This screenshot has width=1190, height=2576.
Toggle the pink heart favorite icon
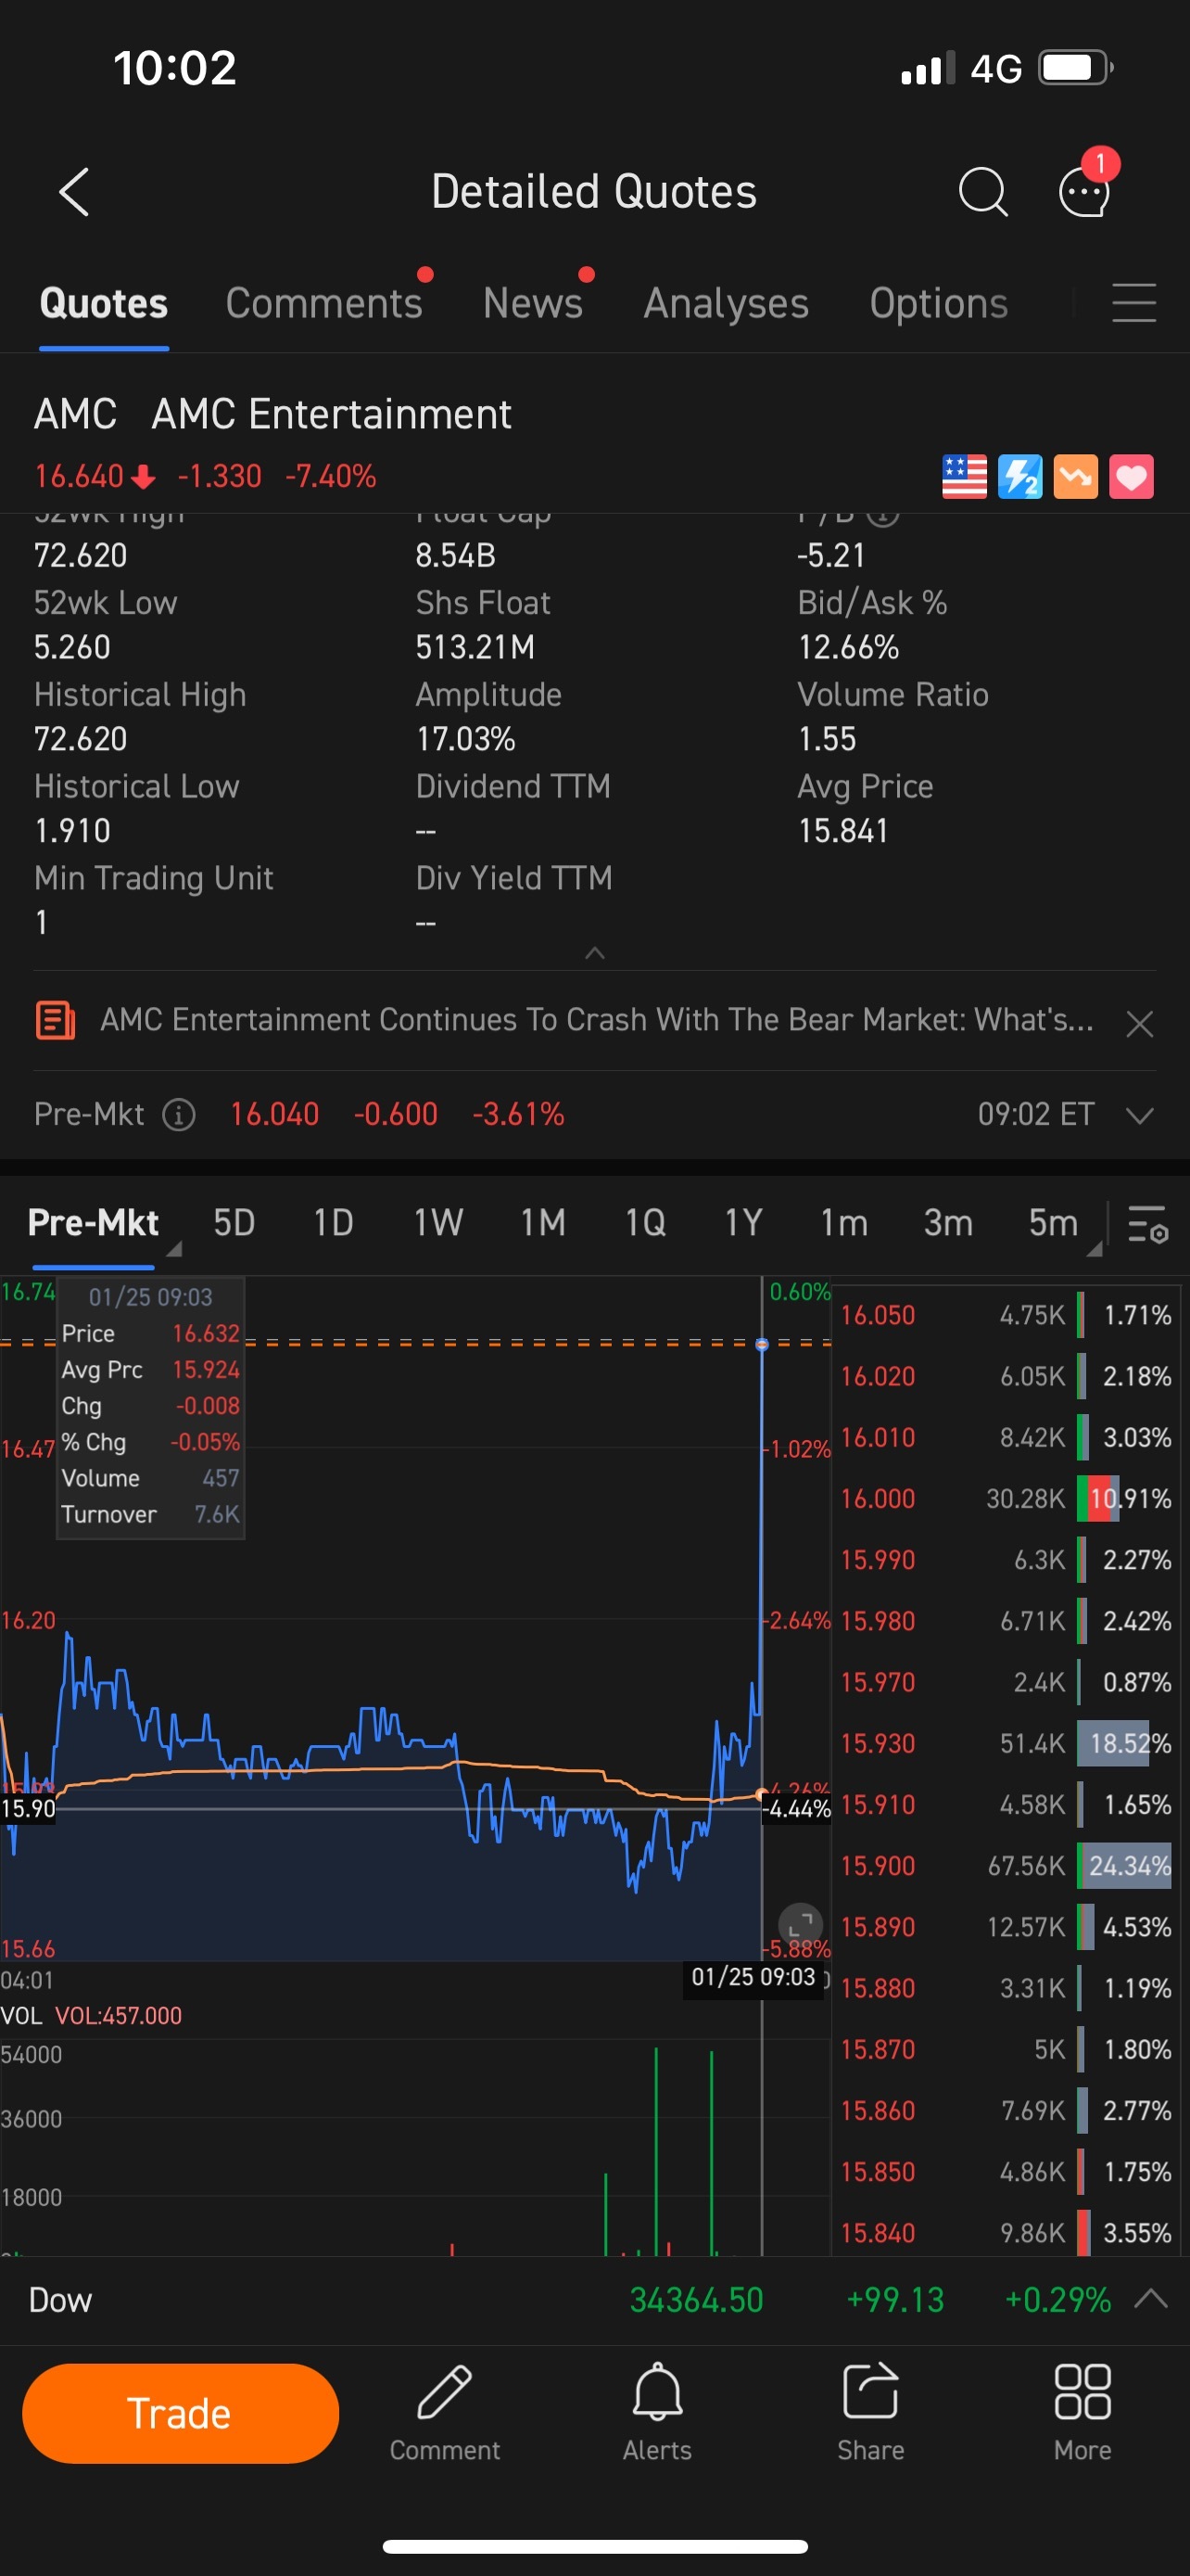coord(1131,476)
